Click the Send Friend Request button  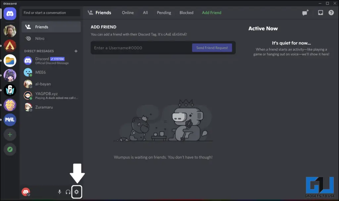click(212, 47)
